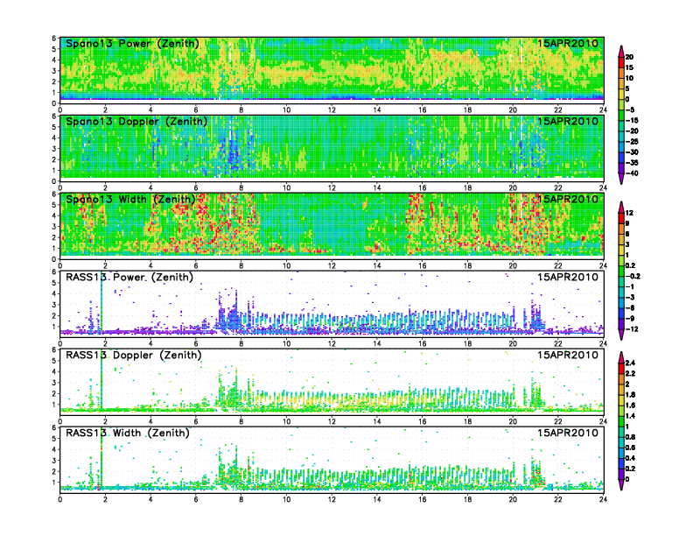Click the '24' hour tick under RASS13 Width panel
The width and height of the screenshot is (693, 536).
(603, 499)
